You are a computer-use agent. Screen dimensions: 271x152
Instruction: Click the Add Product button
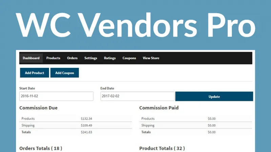click(35, 73)
